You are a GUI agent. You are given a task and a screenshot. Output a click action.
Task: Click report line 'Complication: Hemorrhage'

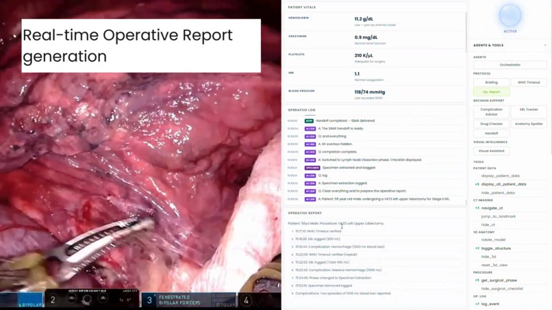click(340, 246)
